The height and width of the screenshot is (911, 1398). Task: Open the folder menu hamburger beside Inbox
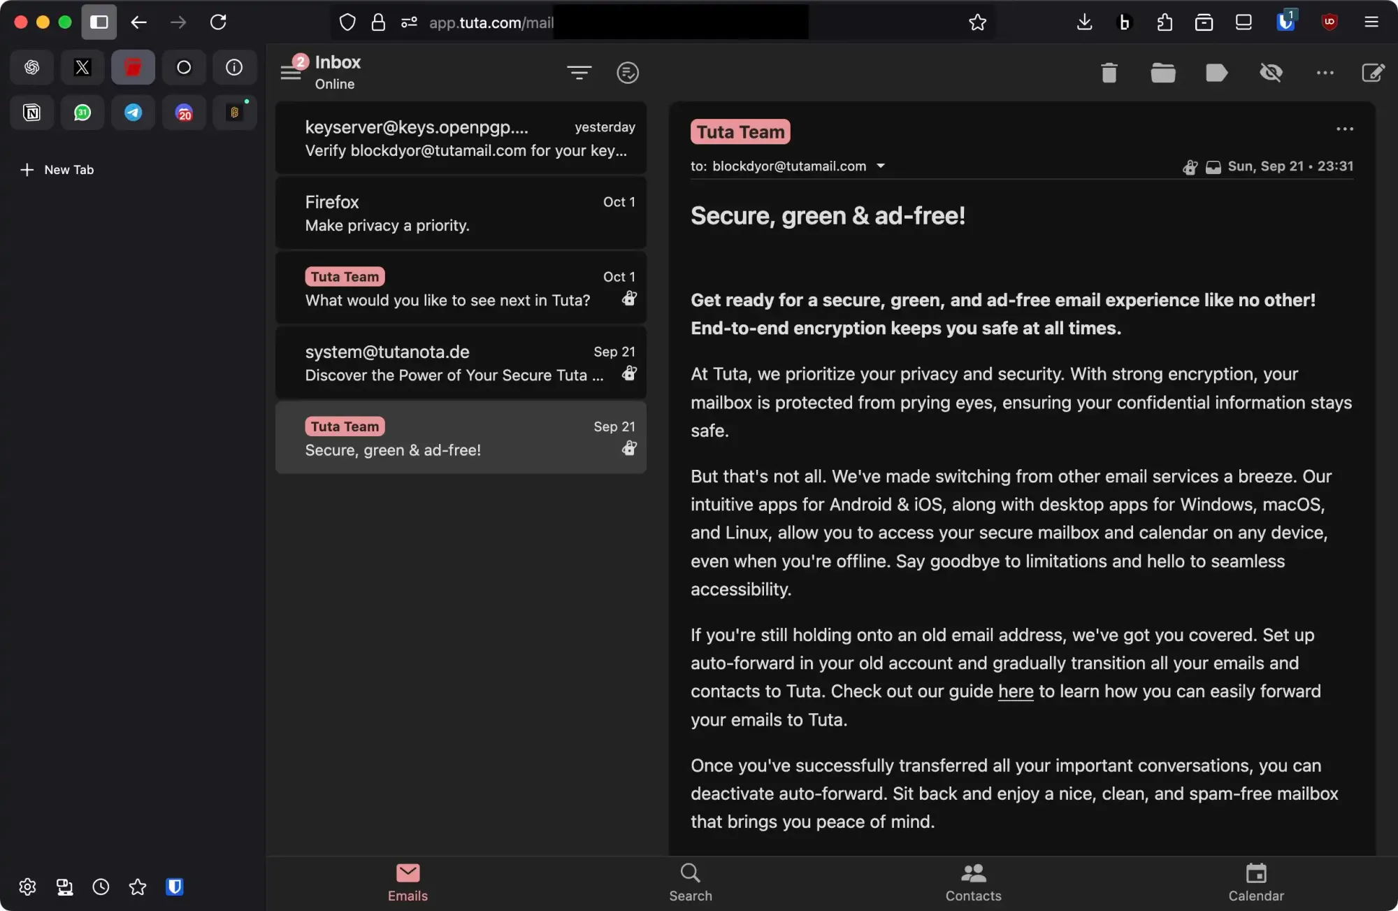pos(291,72)
